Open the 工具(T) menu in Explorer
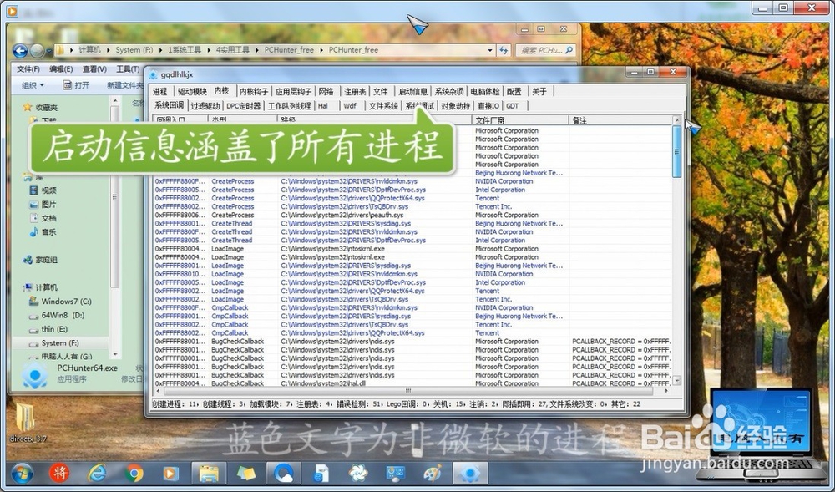The image size is (835, 492). coord(128,69)
